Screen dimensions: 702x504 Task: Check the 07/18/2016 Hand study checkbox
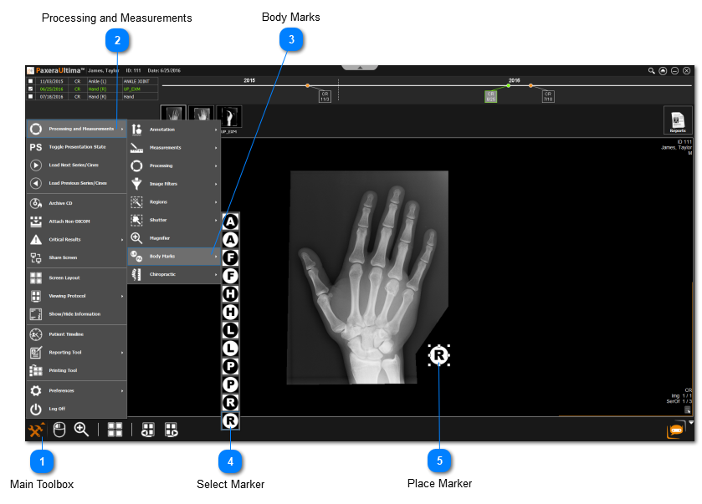pyautogui.click(x=31, y=97)
